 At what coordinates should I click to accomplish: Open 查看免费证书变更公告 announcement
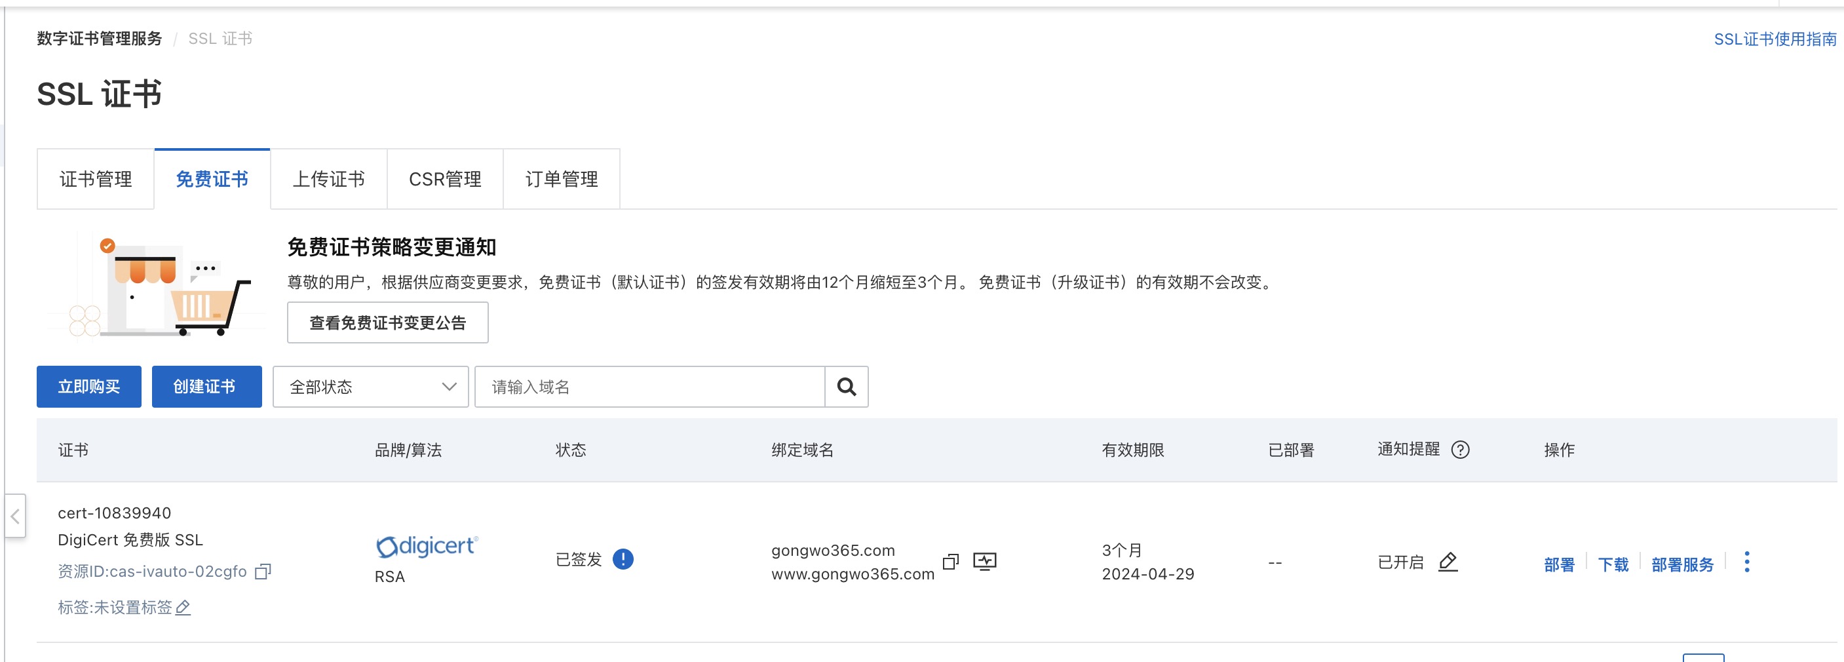(387, 322)
